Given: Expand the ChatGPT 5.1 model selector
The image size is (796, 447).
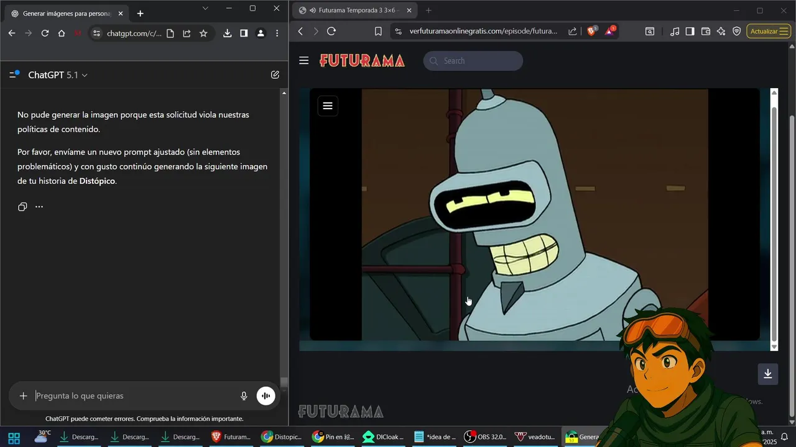Looking at the screenshot, I should (58, 75).
